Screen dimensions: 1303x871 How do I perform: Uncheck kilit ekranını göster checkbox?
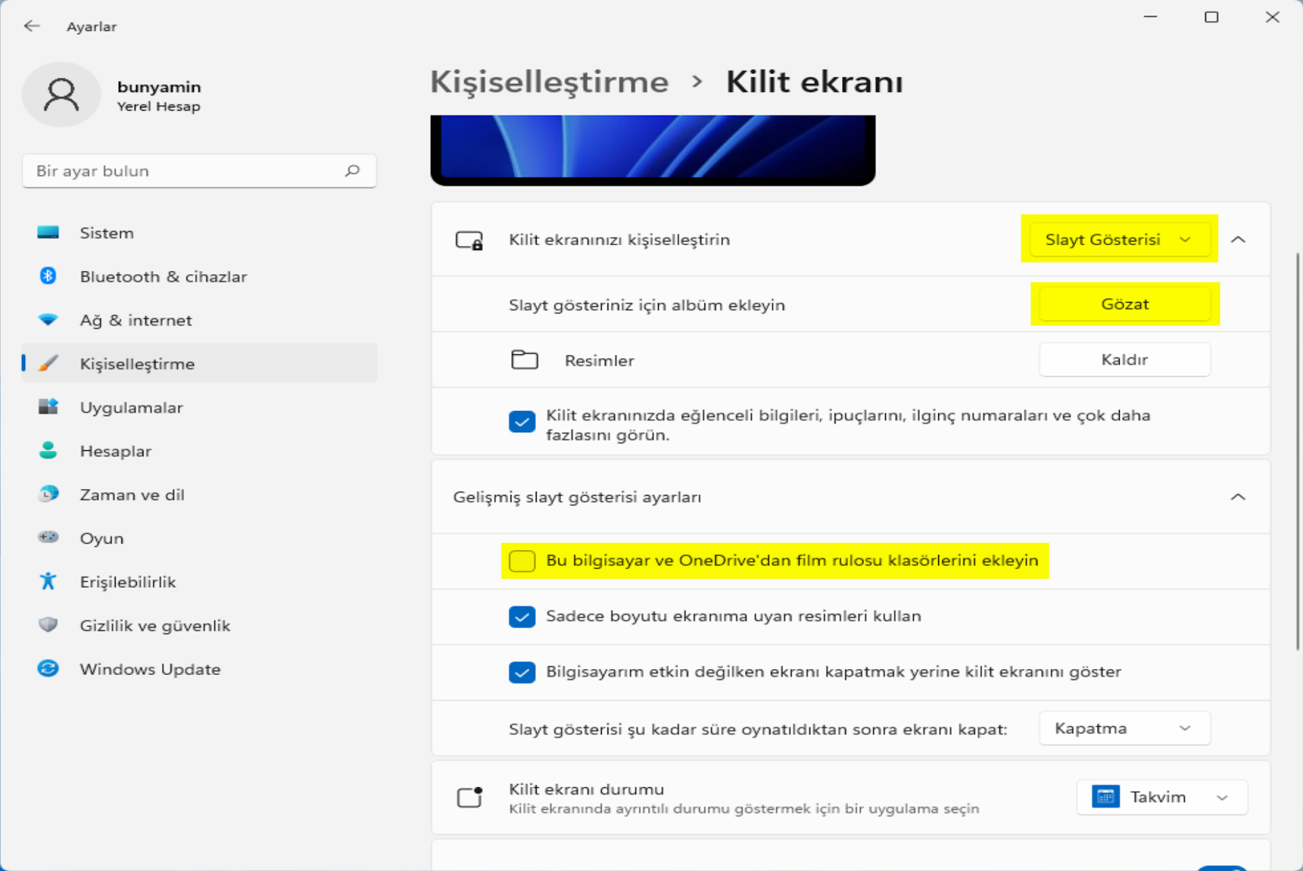522,672
